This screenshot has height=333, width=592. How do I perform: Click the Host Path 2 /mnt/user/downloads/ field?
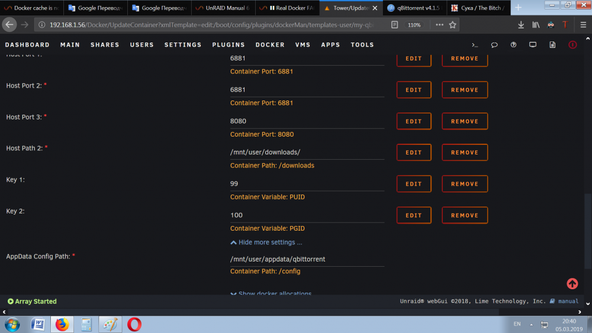tap(307, 153)
